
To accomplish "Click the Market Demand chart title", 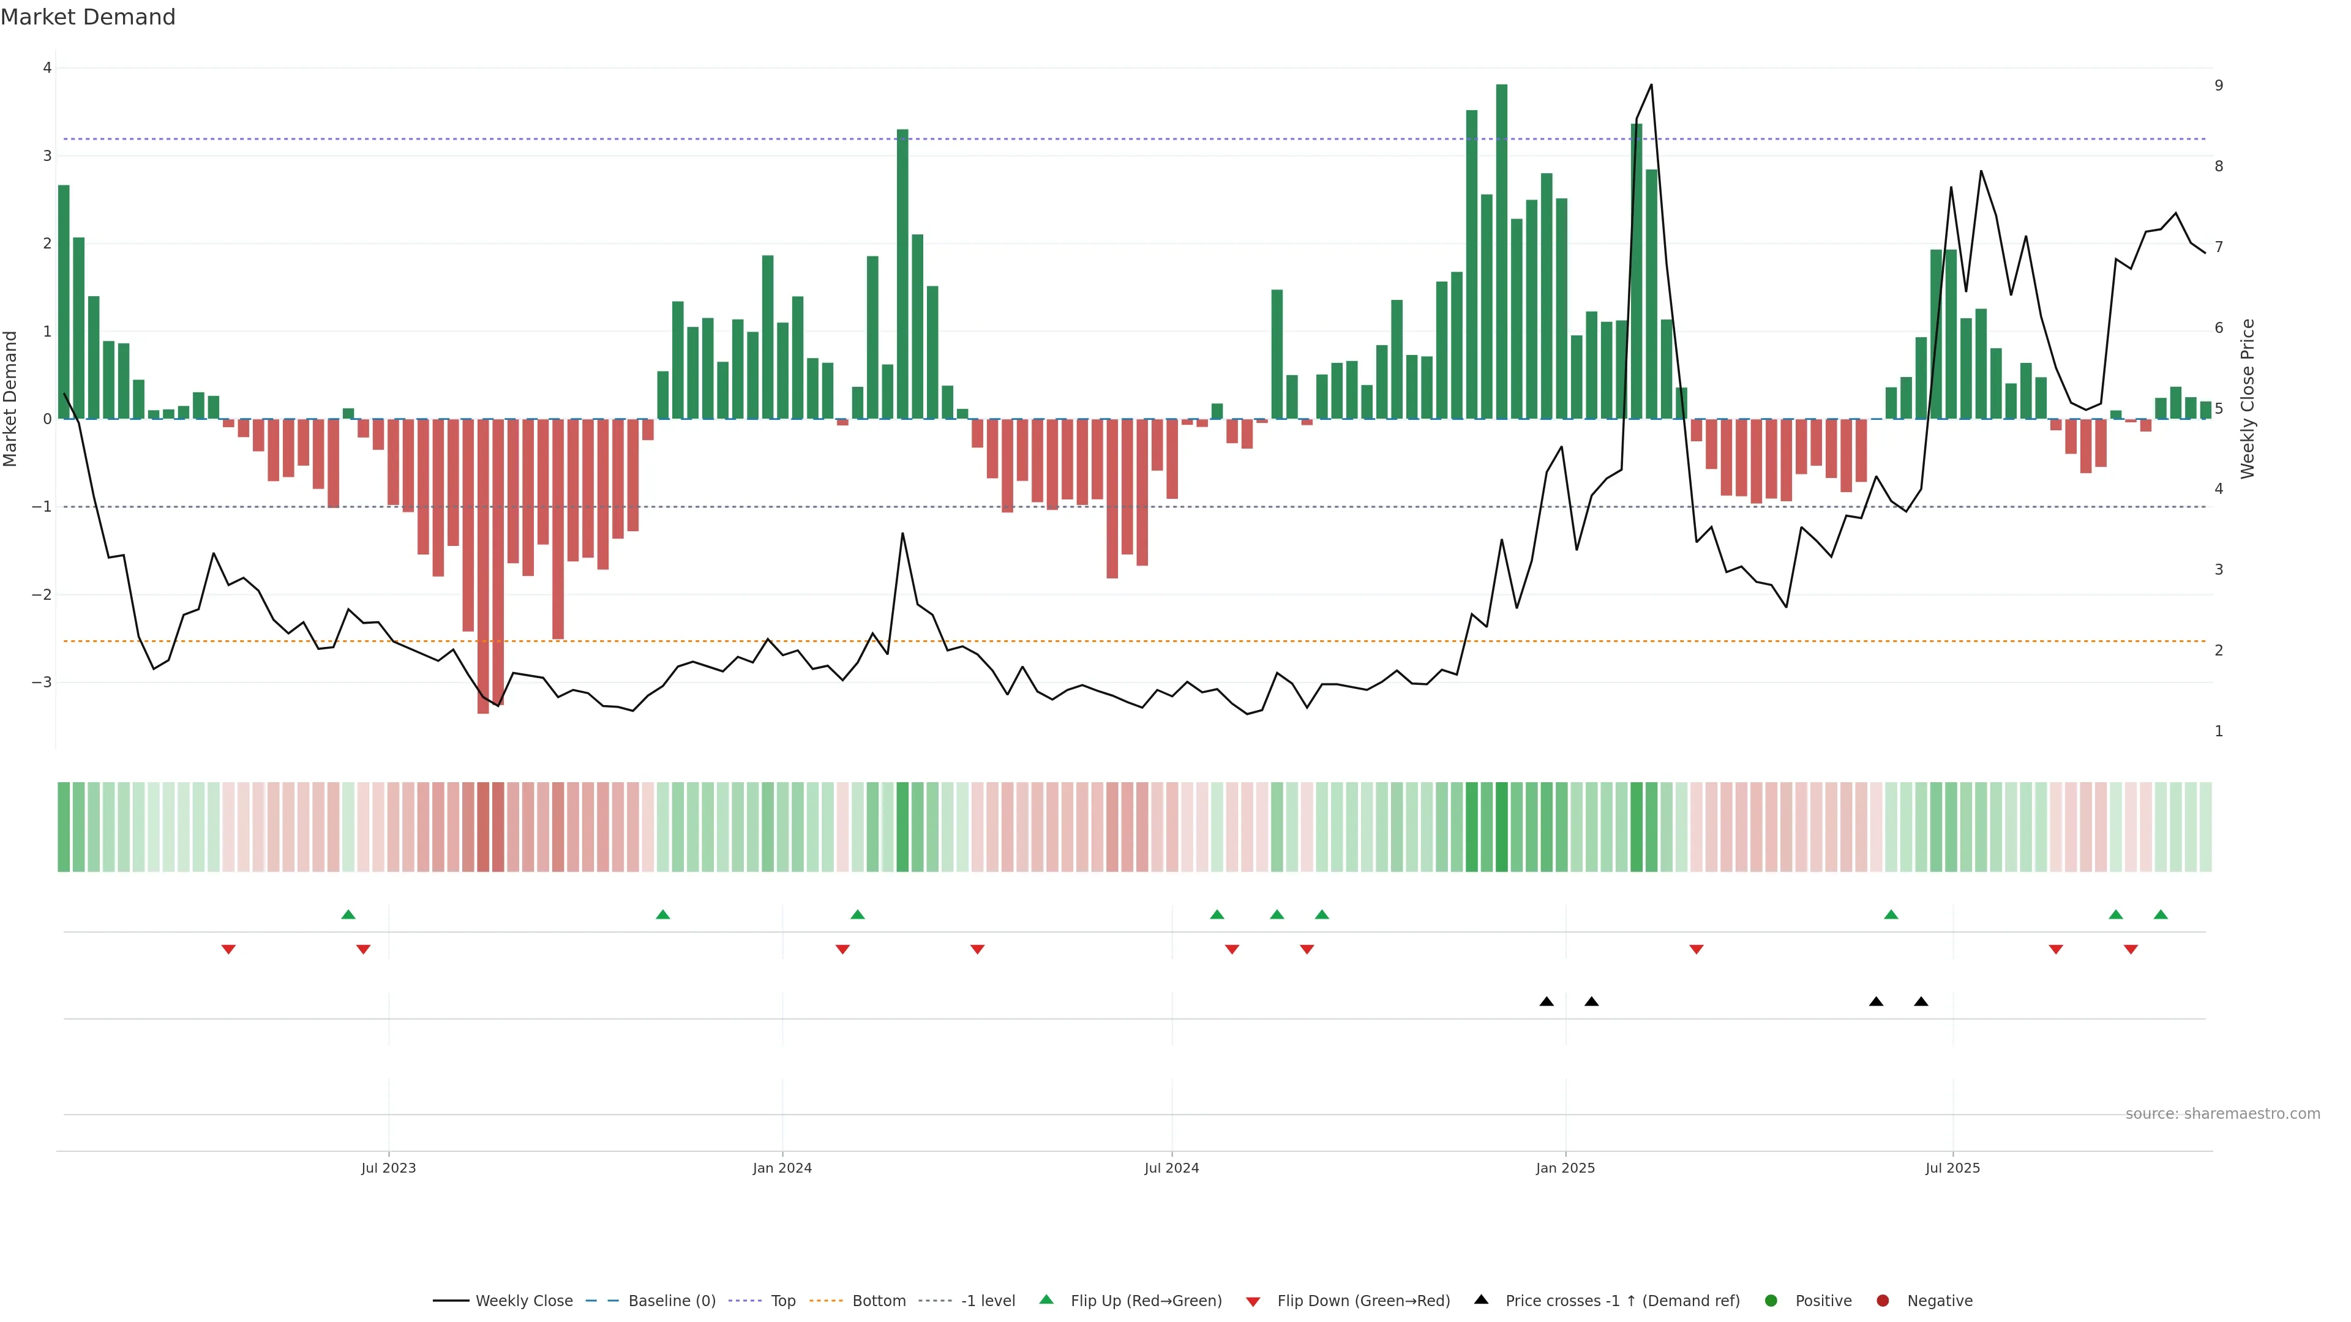I will [88, 17].
